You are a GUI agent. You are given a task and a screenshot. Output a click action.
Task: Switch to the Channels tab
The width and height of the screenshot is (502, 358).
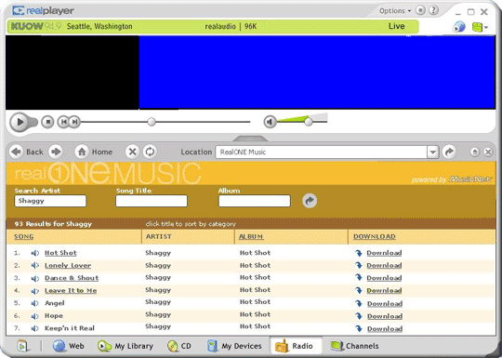355,346
